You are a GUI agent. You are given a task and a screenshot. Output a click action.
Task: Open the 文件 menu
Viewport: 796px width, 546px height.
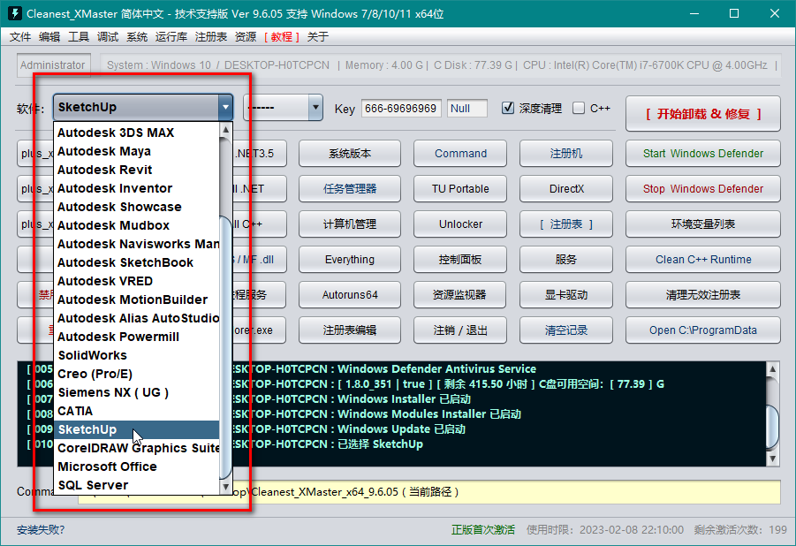coord(20,36)
